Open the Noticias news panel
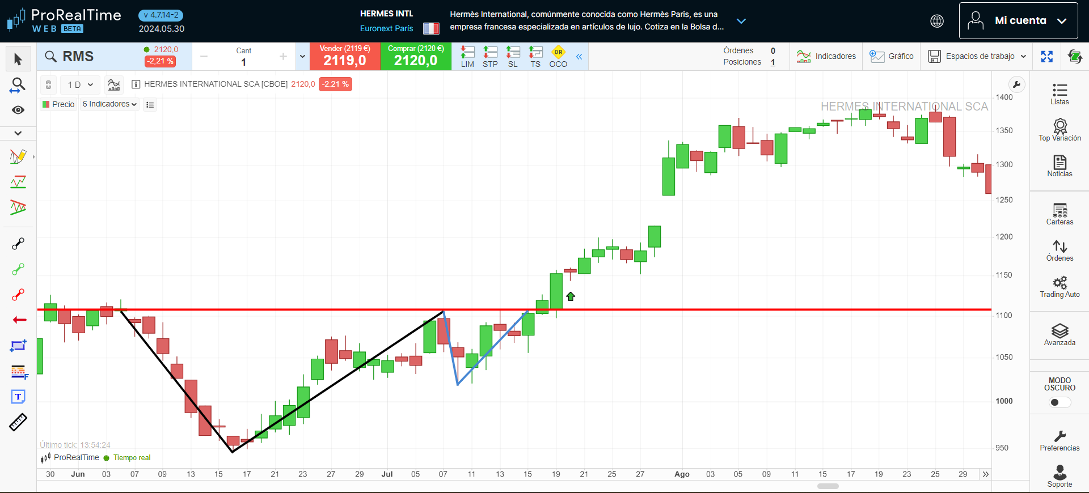The height and width of the screenshot is (493, 1089). coord(1059,166)
